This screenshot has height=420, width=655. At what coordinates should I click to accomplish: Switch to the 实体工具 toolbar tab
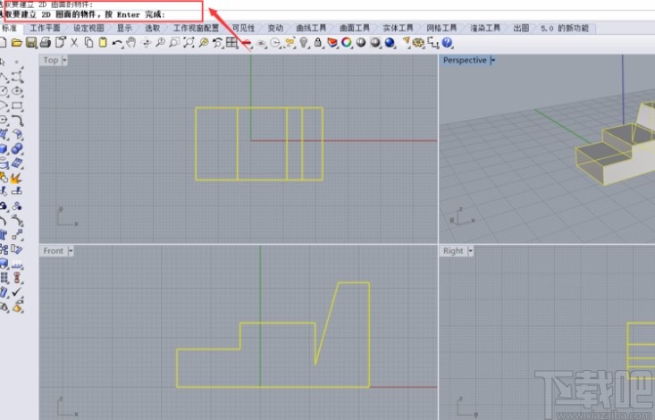coord(399,28)
